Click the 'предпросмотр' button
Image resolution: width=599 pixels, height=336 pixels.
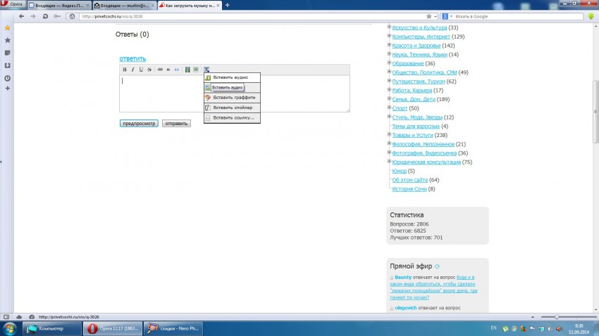139,123
